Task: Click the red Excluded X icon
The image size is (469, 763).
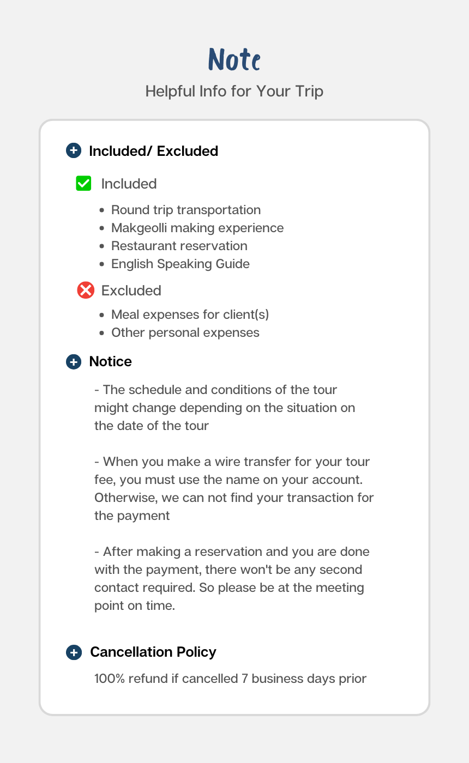Action: 86,290
